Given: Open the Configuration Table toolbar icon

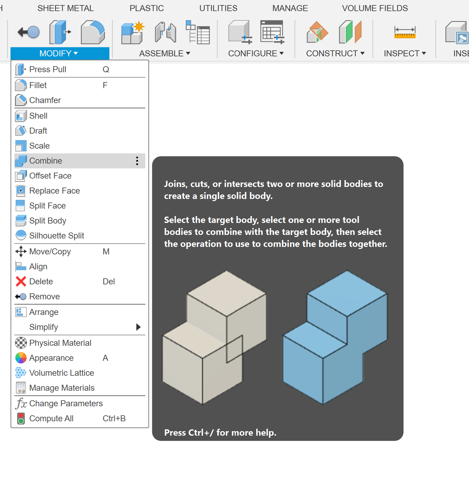Looking at the screenshot, I should [x=272, y=32].
